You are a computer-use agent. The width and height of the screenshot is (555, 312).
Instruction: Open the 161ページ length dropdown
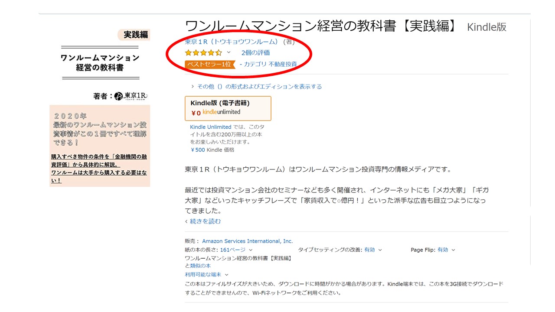pyautogui.click(x=236, y=250)
